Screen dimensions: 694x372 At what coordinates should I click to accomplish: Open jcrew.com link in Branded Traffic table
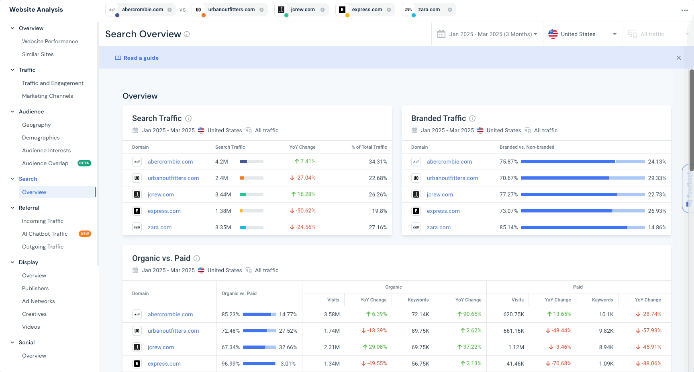(440, 194)
